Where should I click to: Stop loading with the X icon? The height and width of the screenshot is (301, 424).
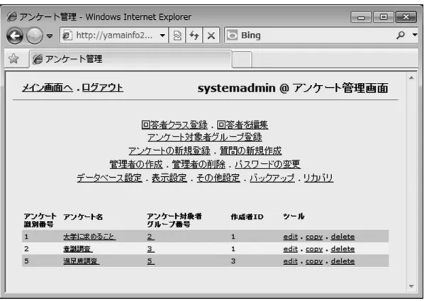[211, 35]
